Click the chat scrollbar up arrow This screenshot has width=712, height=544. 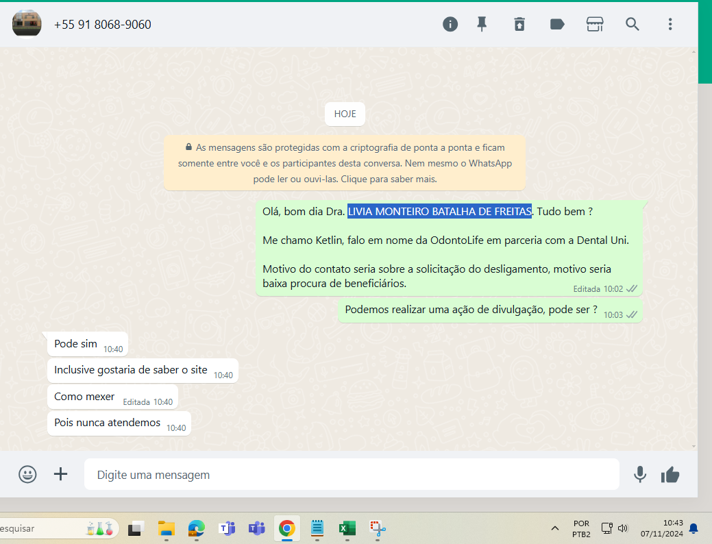click(x=693, y=52)
